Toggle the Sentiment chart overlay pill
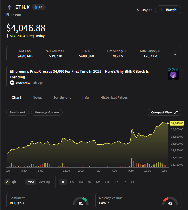The height and width of the screenshot is (210, 188). pyautogui.click(x=18, y=112)
